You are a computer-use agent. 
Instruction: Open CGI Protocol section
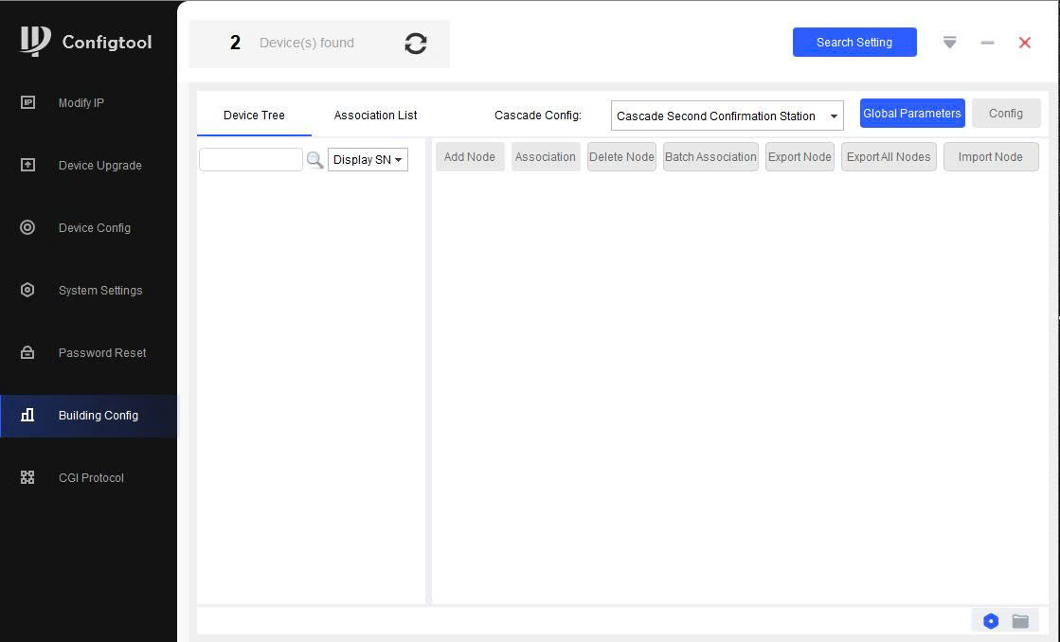point(91,478)
